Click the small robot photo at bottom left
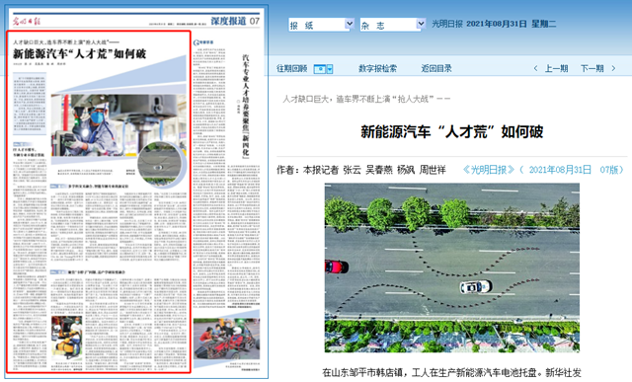Image resolution: width=632 pixels, height=382 pixels. 66,339
